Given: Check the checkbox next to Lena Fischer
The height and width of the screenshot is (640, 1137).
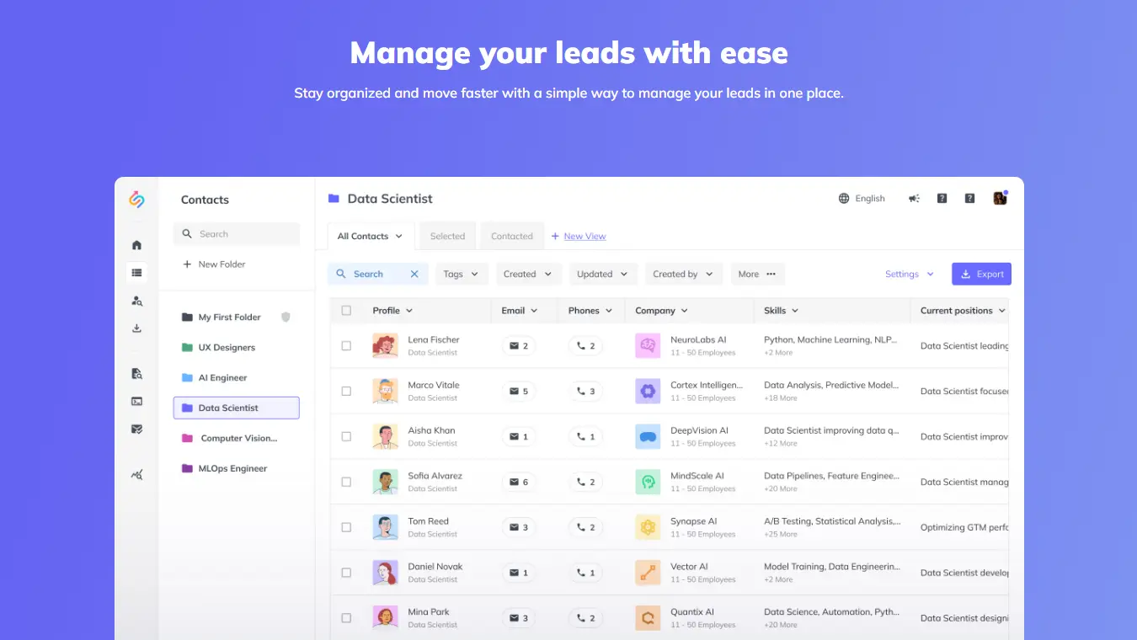Looking at the screenshot, I should (346, 345).
